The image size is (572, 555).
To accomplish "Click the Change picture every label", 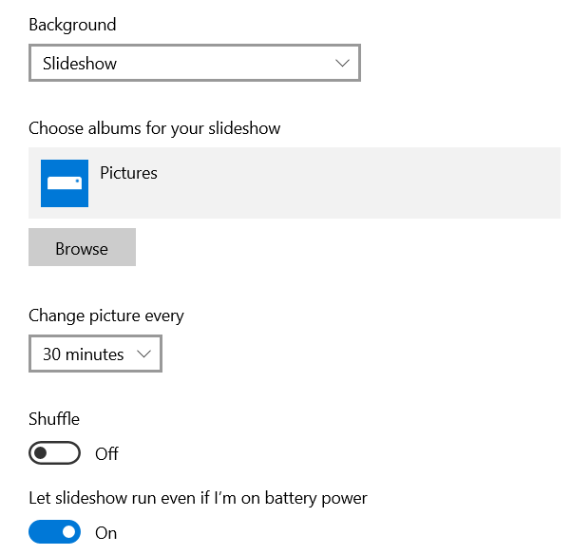I will coord(106,316).
